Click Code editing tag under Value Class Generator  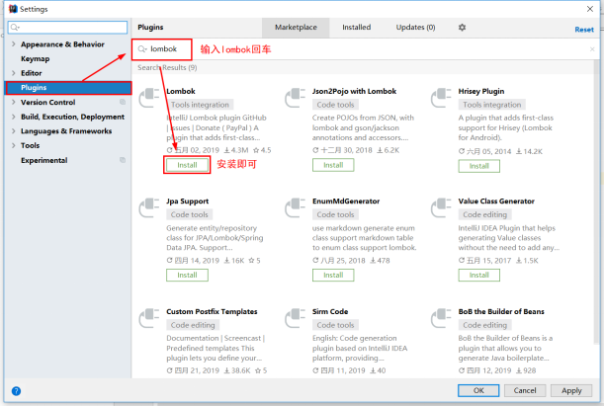point(485,214)
